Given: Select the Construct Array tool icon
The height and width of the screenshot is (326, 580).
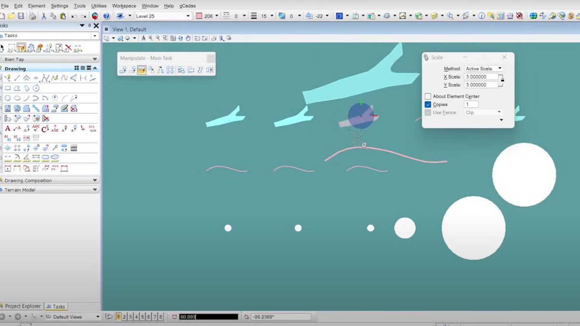Looking at the screenshot, I should point(170,70).
